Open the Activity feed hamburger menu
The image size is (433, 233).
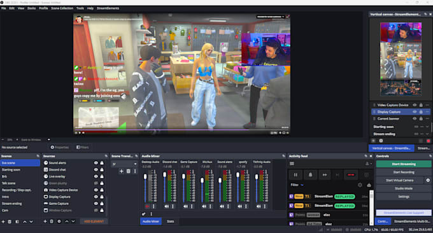(x=292, y=164)
